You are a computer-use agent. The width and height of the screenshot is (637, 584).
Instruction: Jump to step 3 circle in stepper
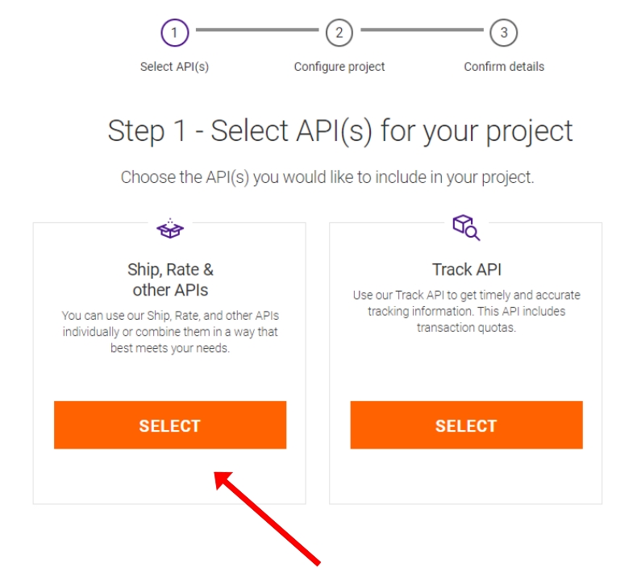[504, 33]
